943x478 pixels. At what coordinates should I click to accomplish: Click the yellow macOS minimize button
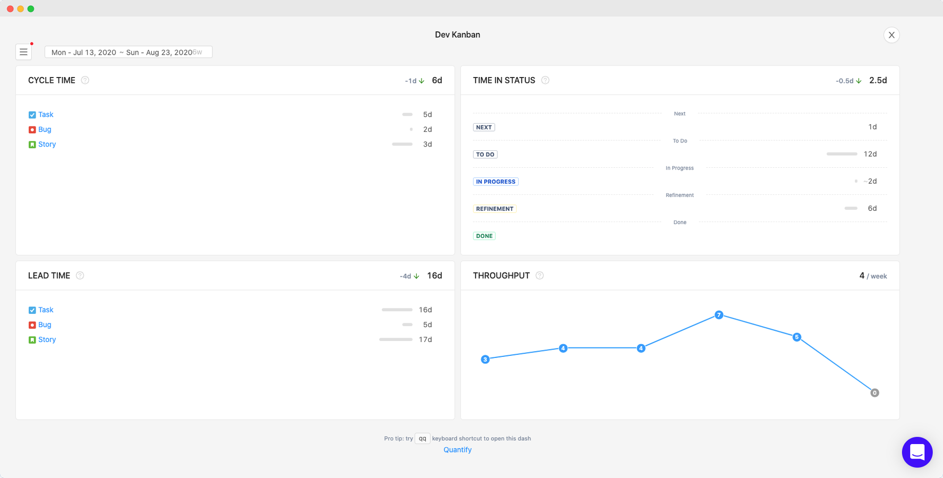21,8
